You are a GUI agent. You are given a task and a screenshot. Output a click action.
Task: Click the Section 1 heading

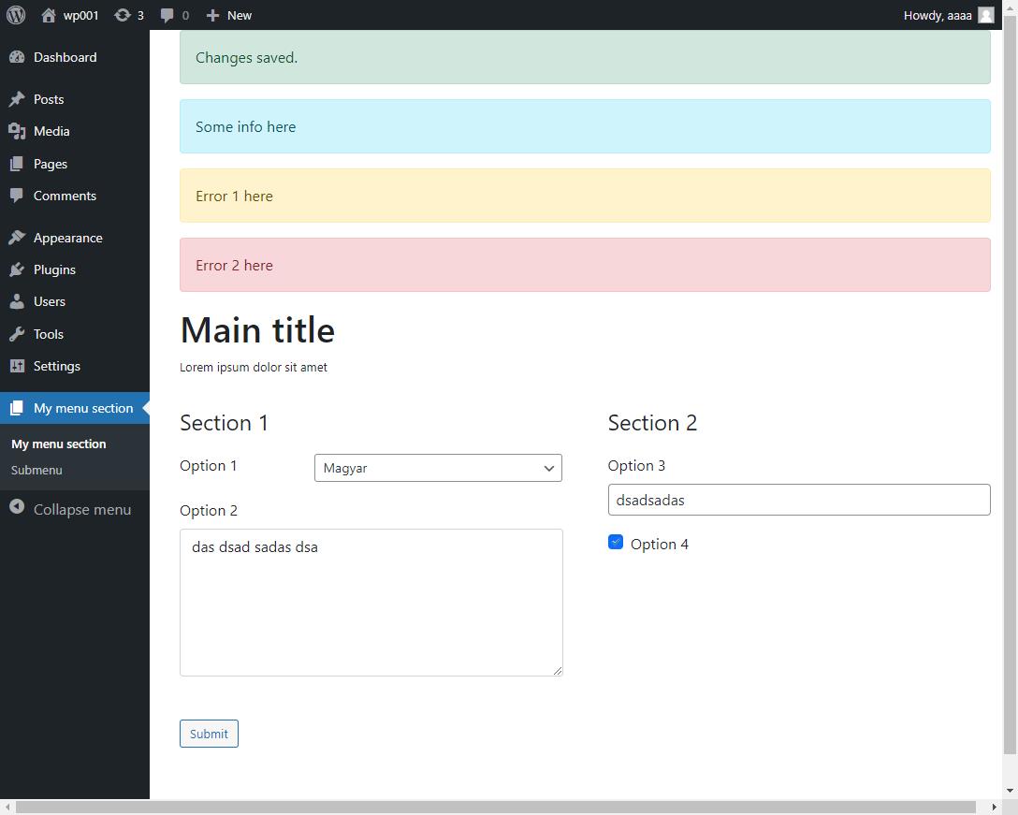click(224, 423)
